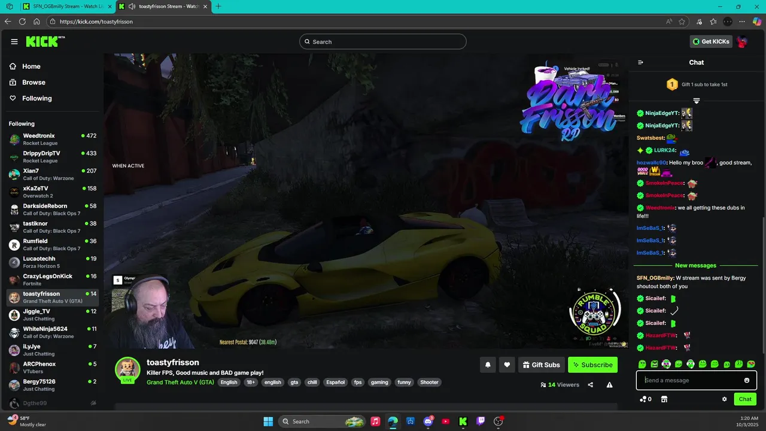This screenshot has width=766, height=431.
Task: Click the Gift Subs button
Action: (x=541, y=365)
